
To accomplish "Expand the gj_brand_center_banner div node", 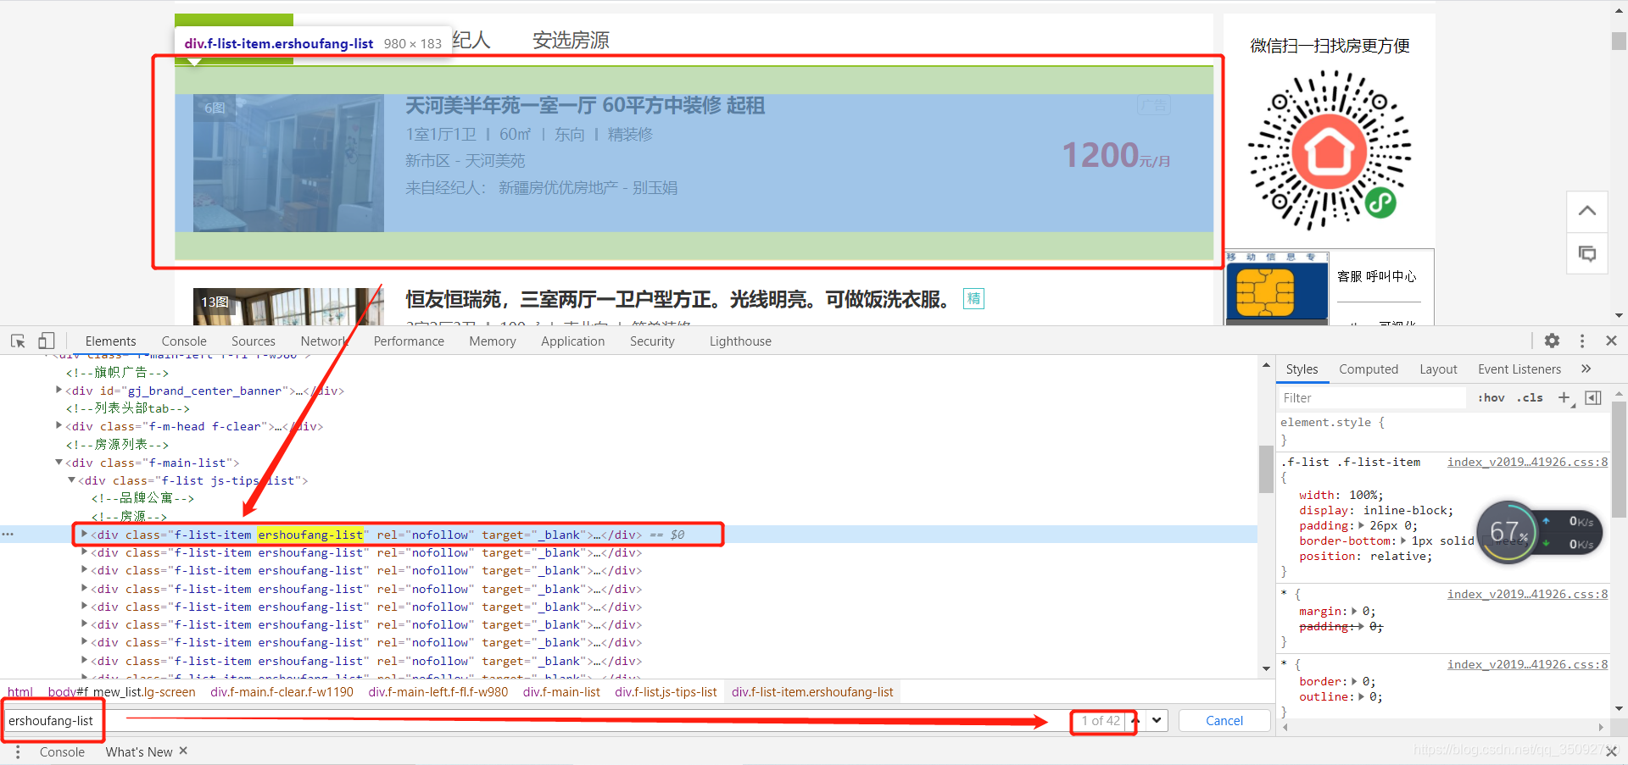I will point(59,390).
